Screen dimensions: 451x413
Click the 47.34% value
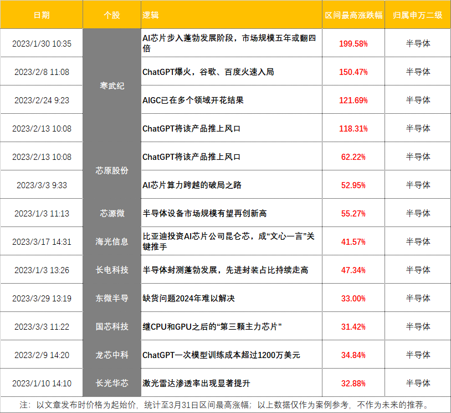[353, 270]
